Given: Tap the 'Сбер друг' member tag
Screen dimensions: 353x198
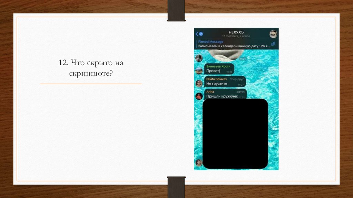Looking at the screenshot, I should pos(236,79).
